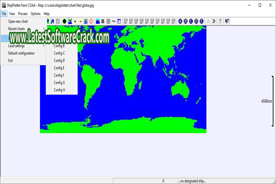Click the '...no designated ship...' status text

[x=192, y=181]
